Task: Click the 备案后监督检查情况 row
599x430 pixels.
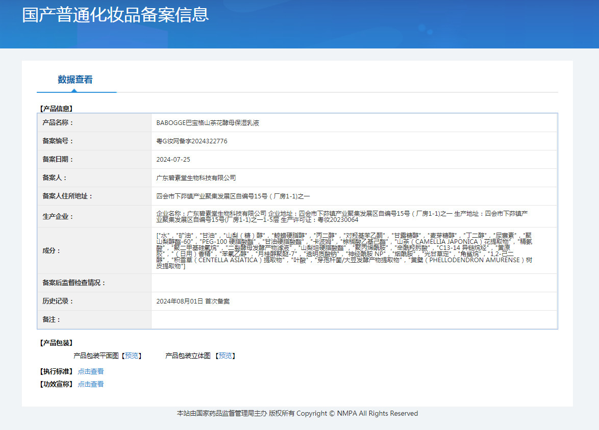Action: coord(306,283)
